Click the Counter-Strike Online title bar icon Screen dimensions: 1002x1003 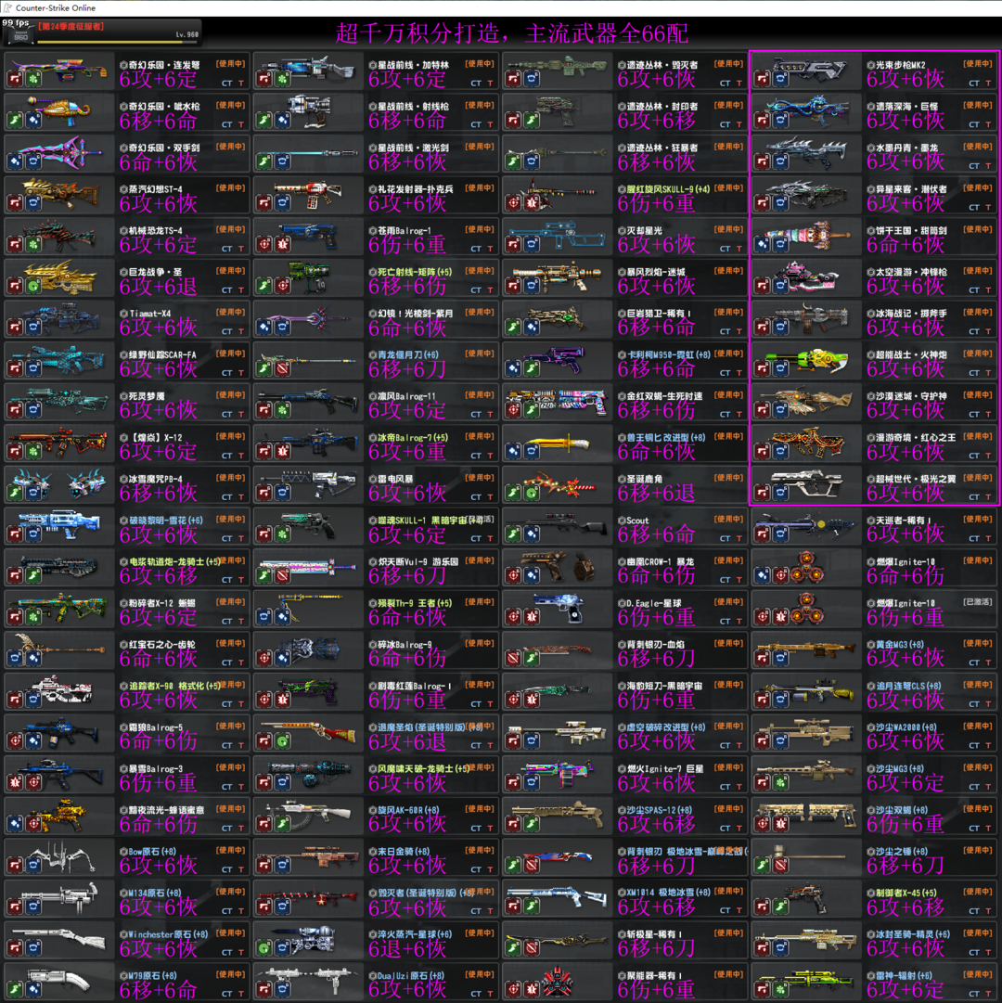tap(7, 7)
